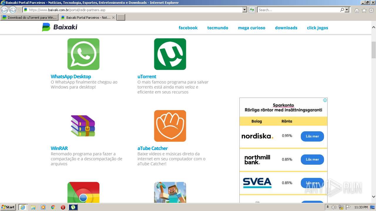376x211 pixels.
Task: Click Läs mer for northmill bank
Action: [312, 159]
